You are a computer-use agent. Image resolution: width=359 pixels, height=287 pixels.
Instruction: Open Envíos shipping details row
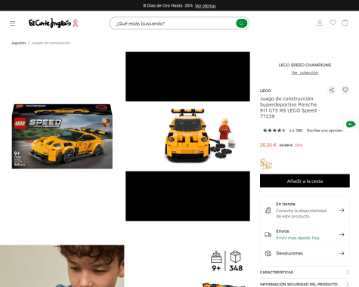(305, 235)
